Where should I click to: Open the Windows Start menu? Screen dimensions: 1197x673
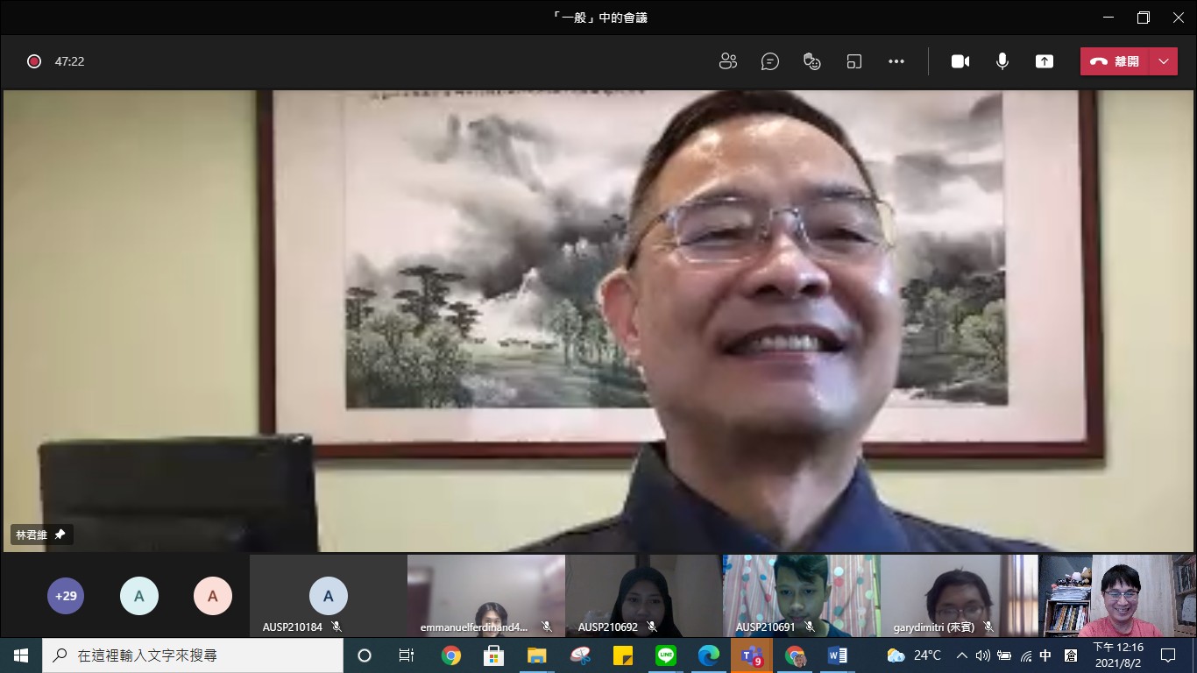21,655
